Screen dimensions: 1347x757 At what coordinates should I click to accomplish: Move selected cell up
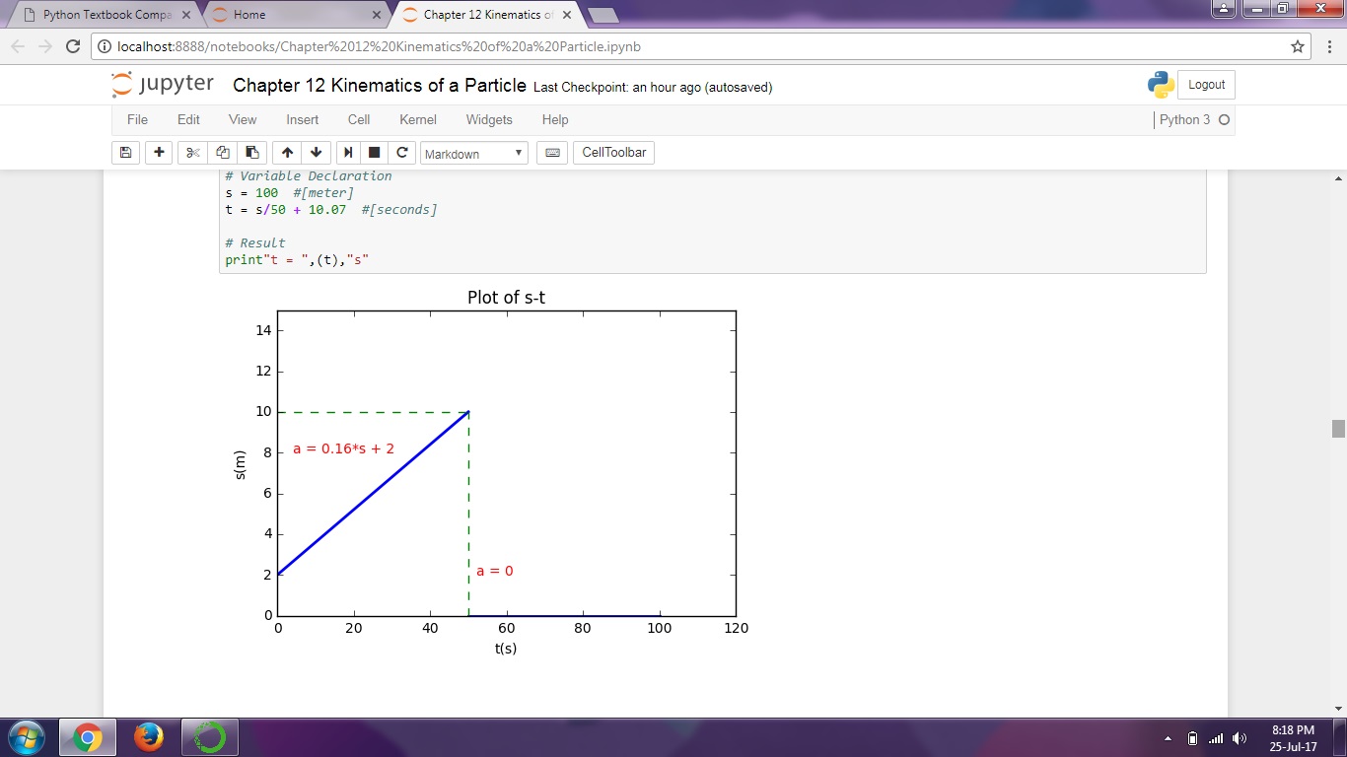[287, 153]
